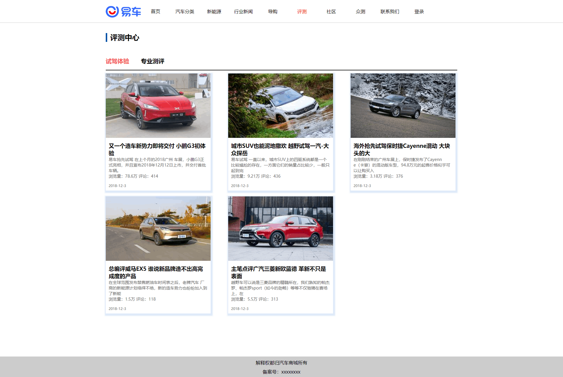Open 行业新闻 in the navigation bar

pos(243,12)
